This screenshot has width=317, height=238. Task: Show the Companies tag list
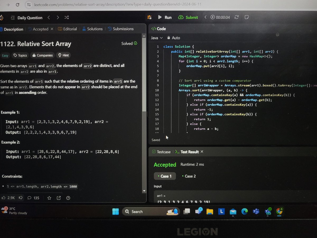click(x=42, y=55)
